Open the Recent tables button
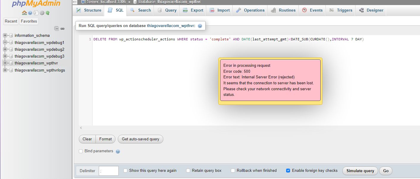420x179 pixels. pos(11,21)
